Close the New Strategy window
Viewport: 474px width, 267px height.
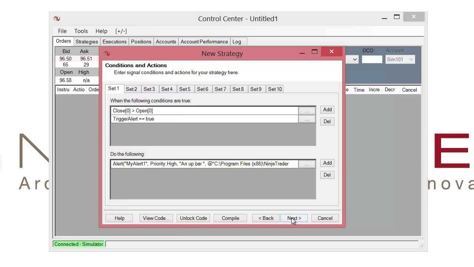pyautogui.click(x=331, y=52)
